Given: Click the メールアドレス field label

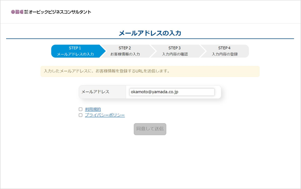Looking at the screenshot, I should 95,92.
